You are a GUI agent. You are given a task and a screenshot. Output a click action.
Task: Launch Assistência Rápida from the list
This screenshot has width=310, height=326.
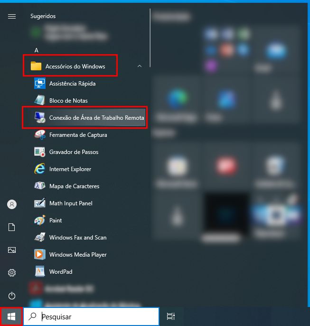pos(72,84)
